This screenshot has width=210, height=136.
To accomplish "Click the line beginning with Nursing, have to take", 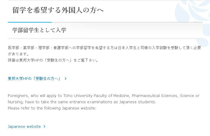I will click(82, 102).
